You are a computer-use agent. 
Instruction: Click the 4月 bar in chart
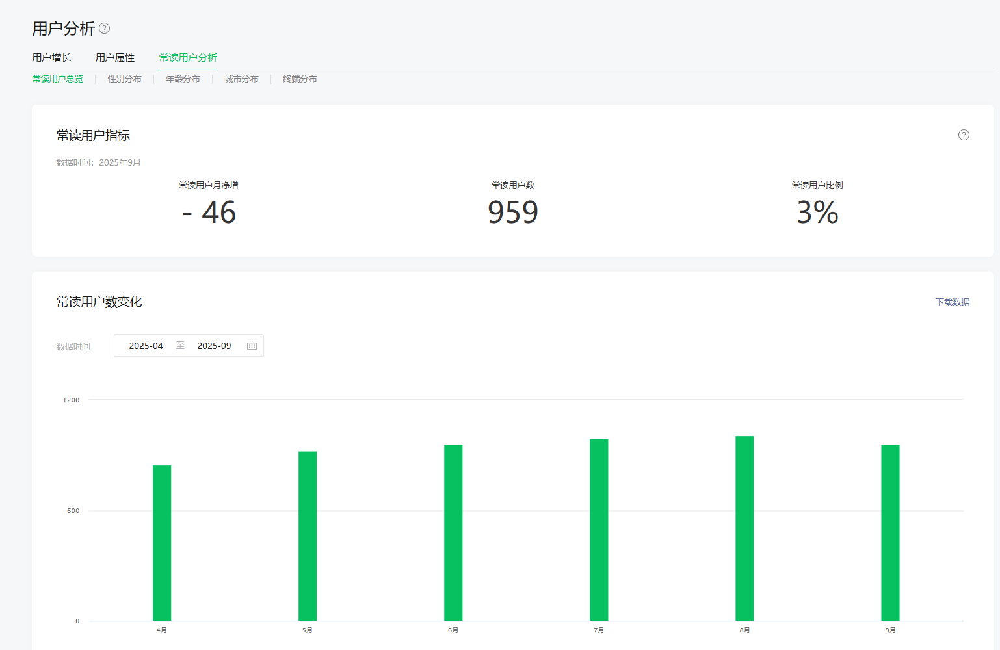point(162,543)
